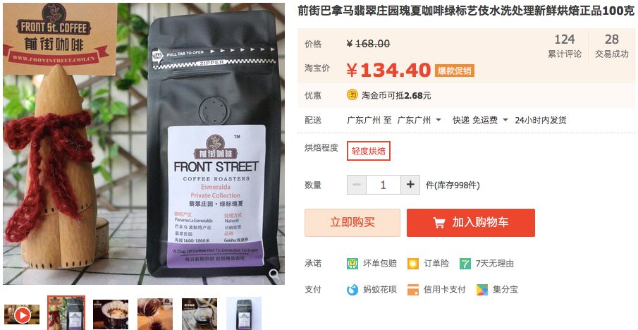
Task: Increase quantity with the plus button
Action: (410, 185)
